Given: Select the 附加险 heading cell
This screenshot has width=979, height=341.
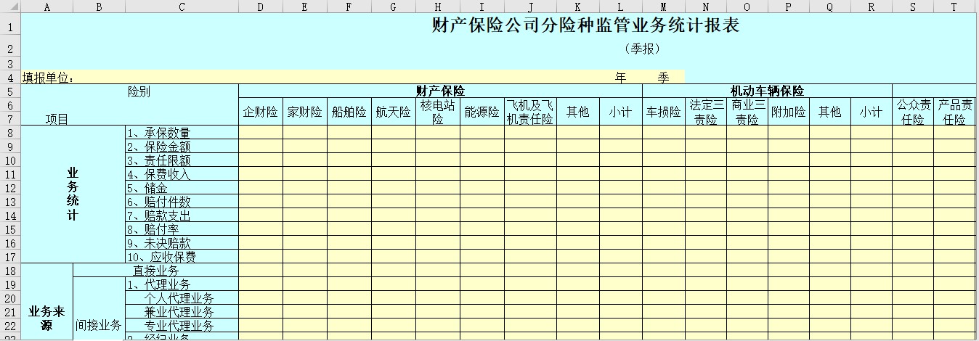Looking at the screenshot, I should pyautogui.click(x=788, y=112).
